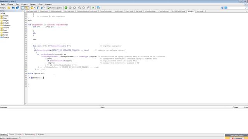Click the Компилировать button
Viewport: 248px width, 139px height.
point(55,8)
